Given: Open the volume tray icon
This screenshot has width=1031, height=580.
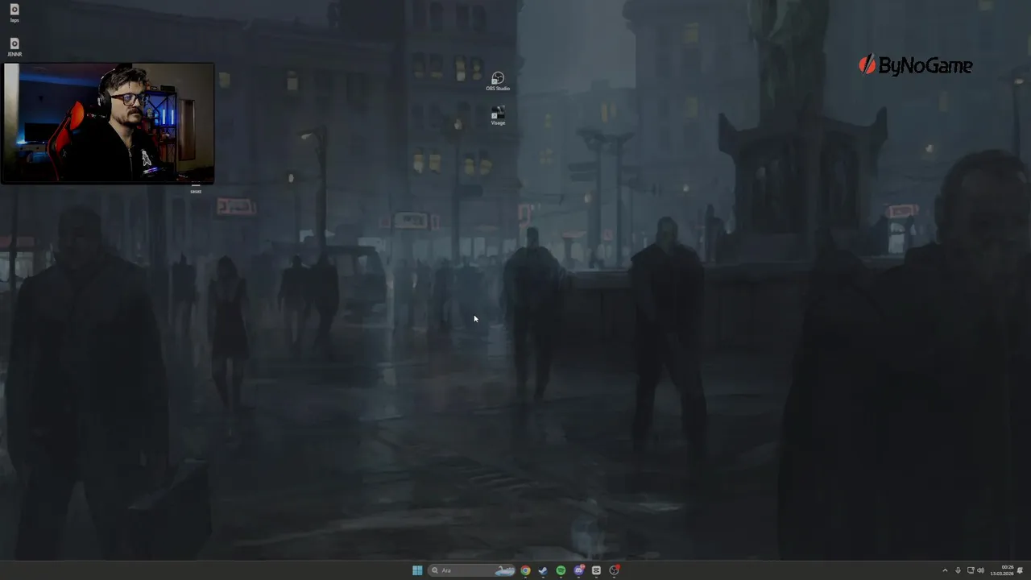Looking at the screenshot, I should click(x=980, y=570).
